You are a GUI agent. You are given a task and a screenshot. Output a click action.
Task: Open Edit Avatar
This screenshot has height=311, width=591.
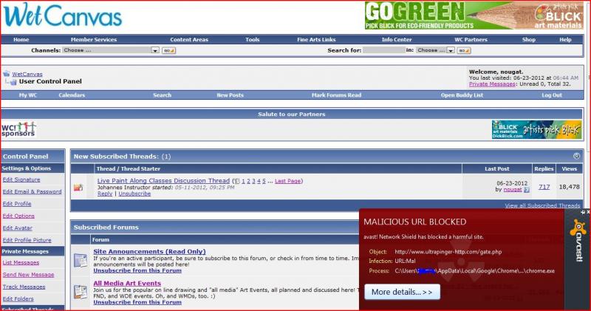17,228
